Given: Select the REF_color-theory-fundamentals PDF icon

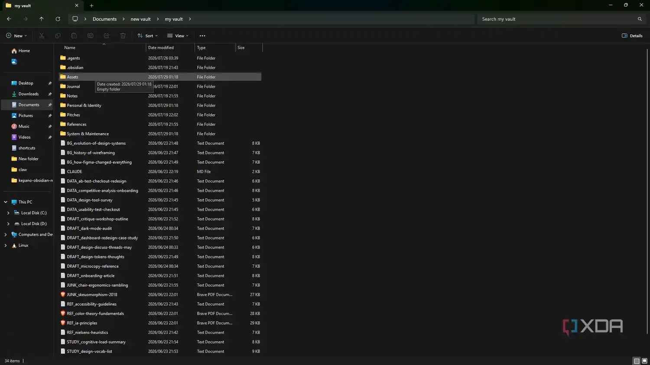Looking at the screenshot, I should [x=63, y=314].
